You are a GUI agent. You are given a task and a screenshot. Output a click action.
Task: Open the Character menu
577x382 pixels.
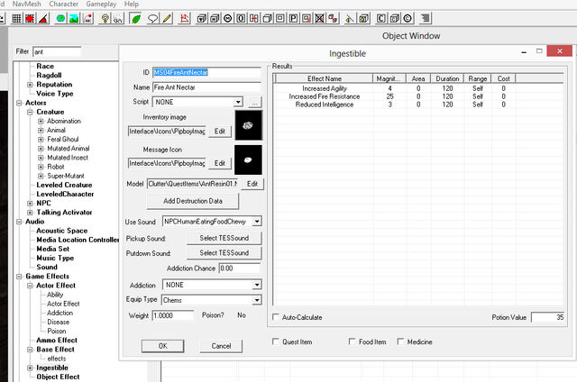pos(64,4)
